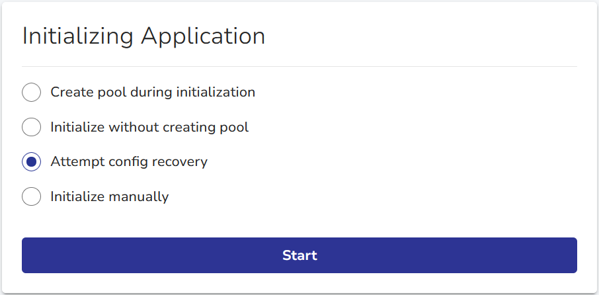Click the empty circle beside 'Initialize manually'
Image resolution: width=599 pixels, height=295 pixels.
click(32, 196)
